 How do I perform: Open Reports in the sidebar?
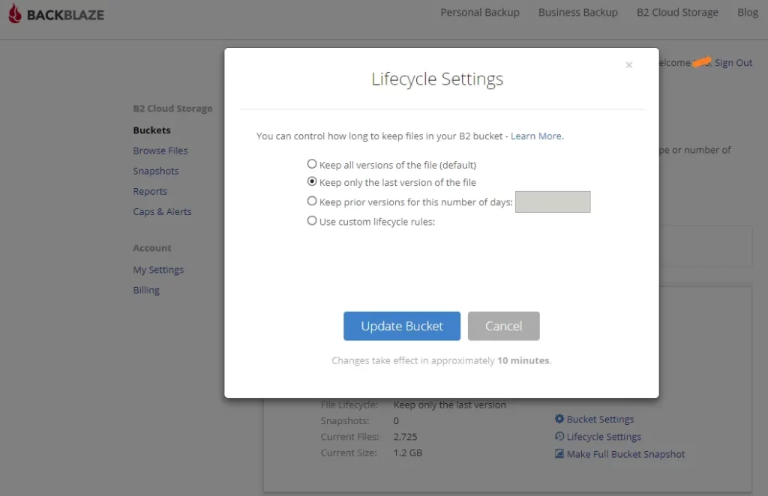coord(150,191)
